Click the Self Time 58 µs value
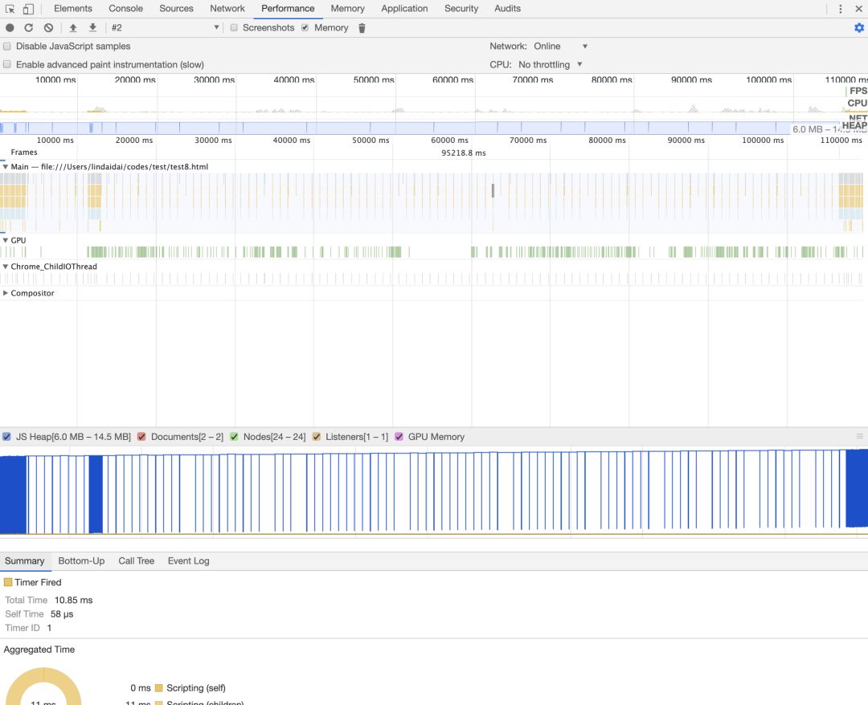The width and height of the screenshot is (868, 705). click(62, 613)
